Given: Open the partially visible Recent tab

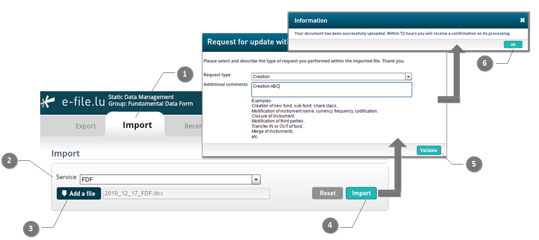Looking at the screenshot, I should pos(193,126).
